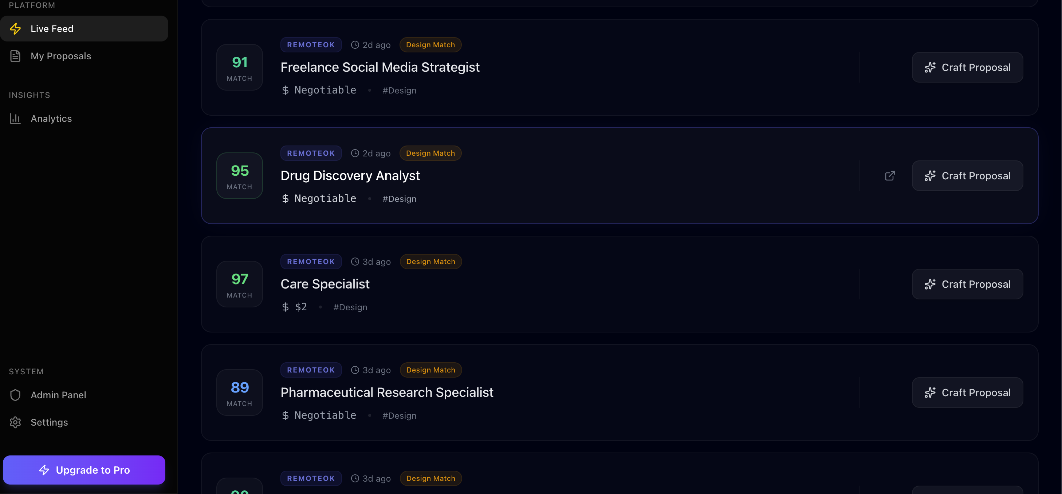Click REMOTEOK tag on Pharmaceutical Research Specialist

311,370
